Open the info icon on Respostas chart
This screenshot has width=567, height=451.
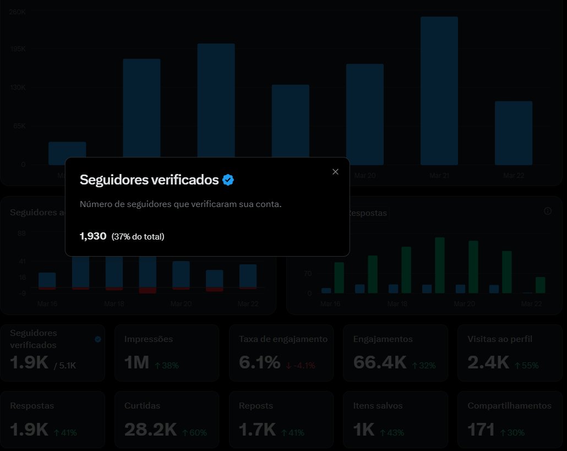(x=548, y=211)
